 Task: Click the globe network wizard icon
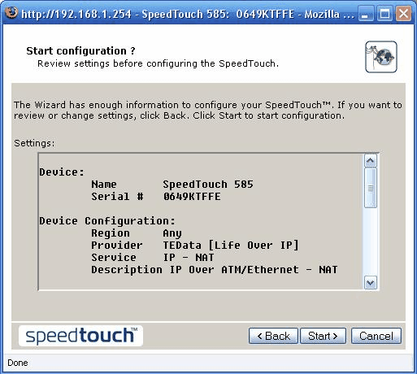pos(381,57)
